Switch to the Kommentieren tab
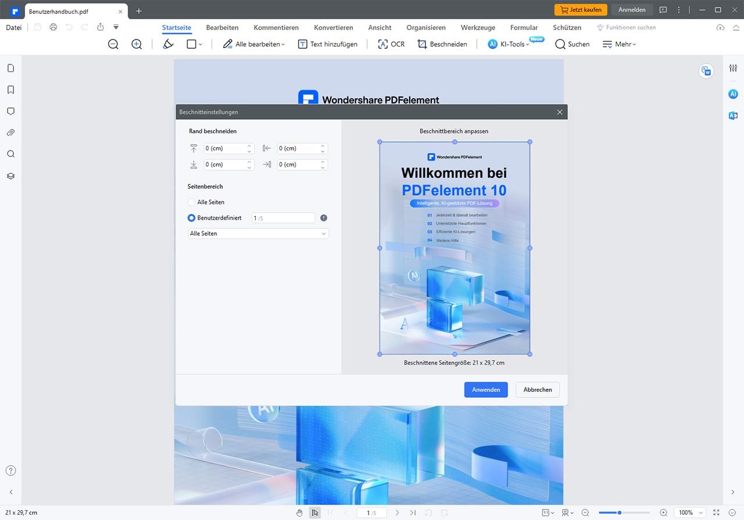Viewport: 744px width, 520px height. [x=276, y=27]
